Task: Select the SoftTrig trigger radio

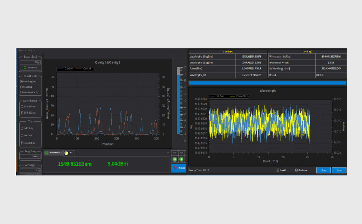Action: 22,128
